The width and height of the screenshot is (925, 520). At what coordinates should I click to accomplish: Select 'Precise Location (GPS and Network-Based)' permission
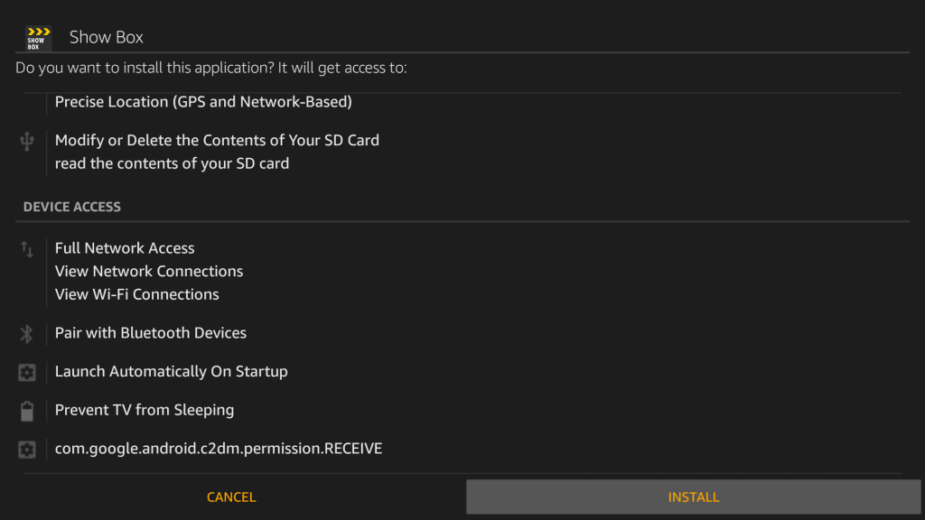point(203,101)
